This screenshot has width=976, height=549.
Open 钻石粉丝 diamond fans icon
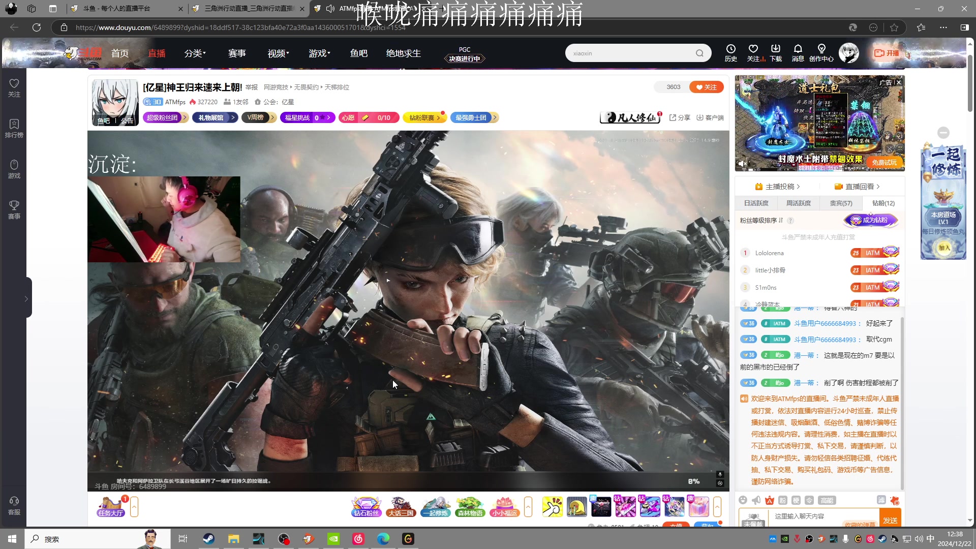[x=366, y=507]
